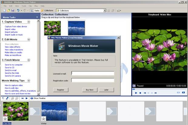
Task: Open the Collections dropdown list
Action: [104, 11]
